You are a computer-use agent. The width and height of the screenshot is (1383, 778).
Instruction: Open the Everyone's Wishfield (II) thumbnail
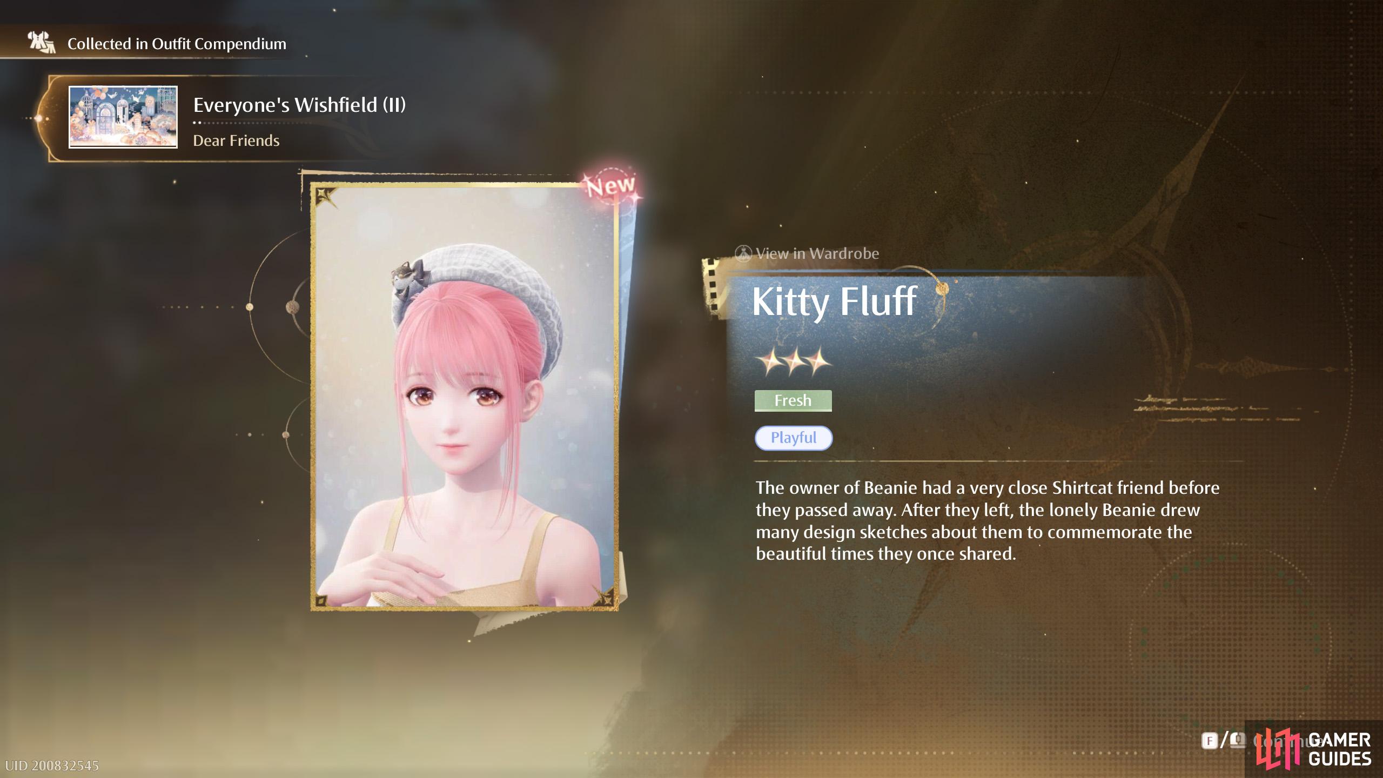123,117
